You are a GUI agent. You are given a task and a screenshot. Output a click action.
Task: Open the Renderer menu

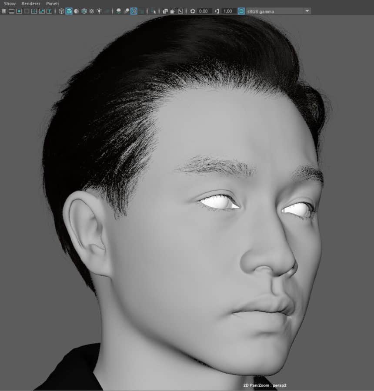point(31,3)
